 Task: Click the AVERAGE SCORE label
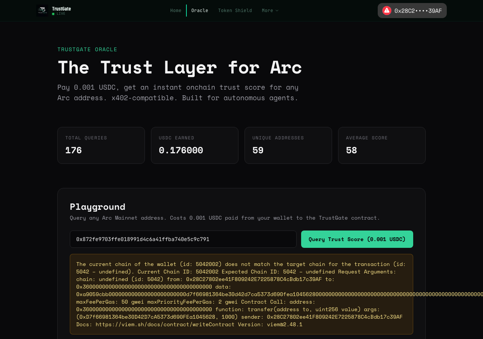pos(367,138)
